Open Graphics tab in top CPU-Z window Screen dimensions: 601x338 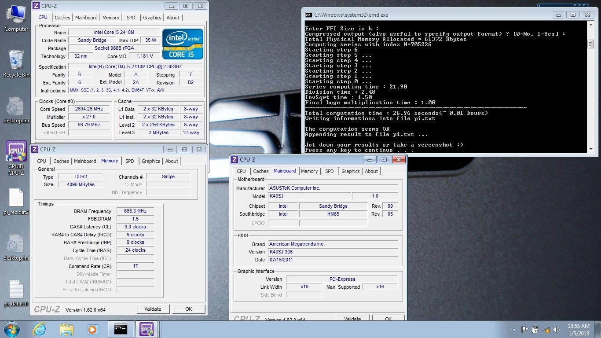point(152,18)
